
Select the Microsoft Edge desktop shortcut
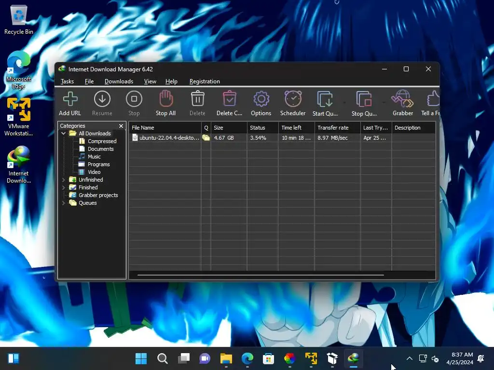(19, 70)
